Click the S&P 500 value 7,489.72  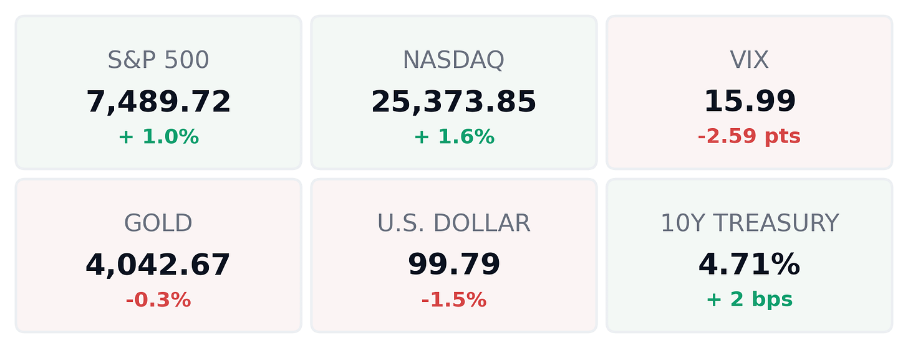(x=158, y=102)
